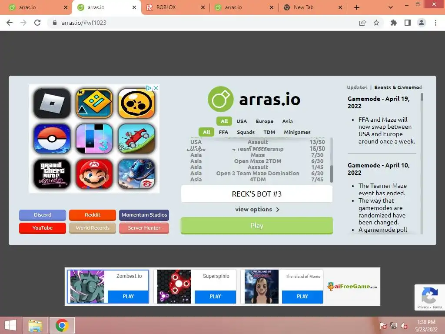
Task: Filter gamemodes by TDM
Action: (269, 132)
